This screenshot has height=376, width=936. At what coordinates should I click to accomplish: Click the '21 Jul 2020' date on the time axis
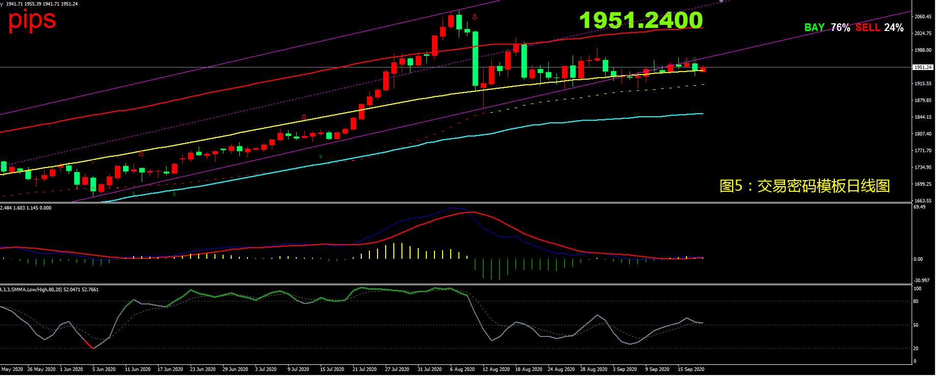click(364, 369)
